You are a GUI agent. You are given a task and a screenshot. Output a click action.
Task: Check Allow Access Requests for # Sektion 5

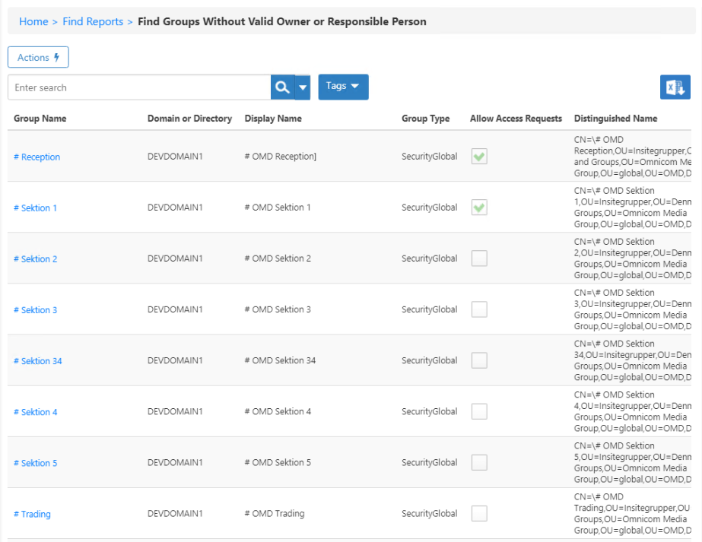479,462
